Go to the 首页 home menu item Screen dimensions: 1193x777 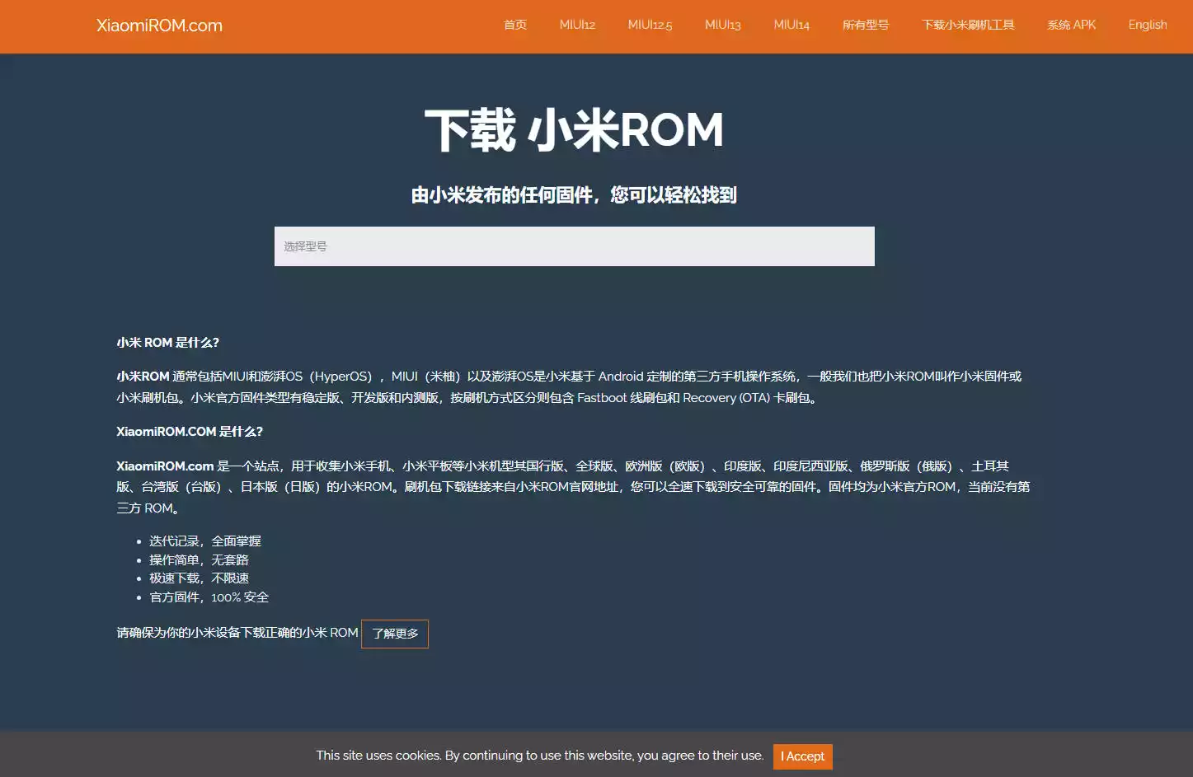click(x=515, y=25)
